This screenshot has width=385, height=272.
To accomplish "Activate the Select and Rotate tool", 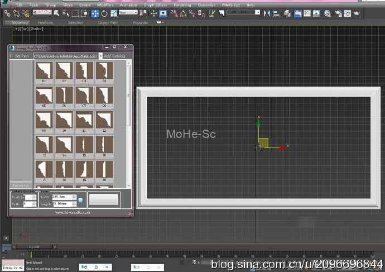I will (x=104, y=13).
